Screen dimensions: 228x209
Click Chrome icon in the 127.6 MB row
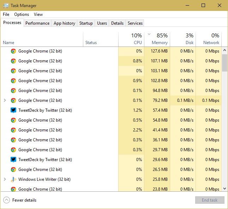[13, 51]
